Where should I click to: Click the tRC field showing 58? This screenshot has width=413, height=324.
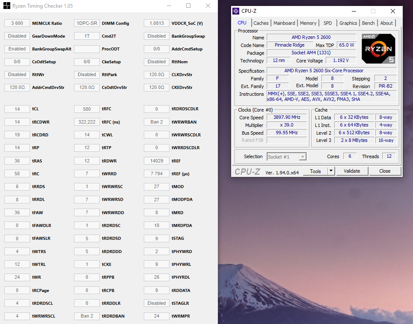click(17, 174)
